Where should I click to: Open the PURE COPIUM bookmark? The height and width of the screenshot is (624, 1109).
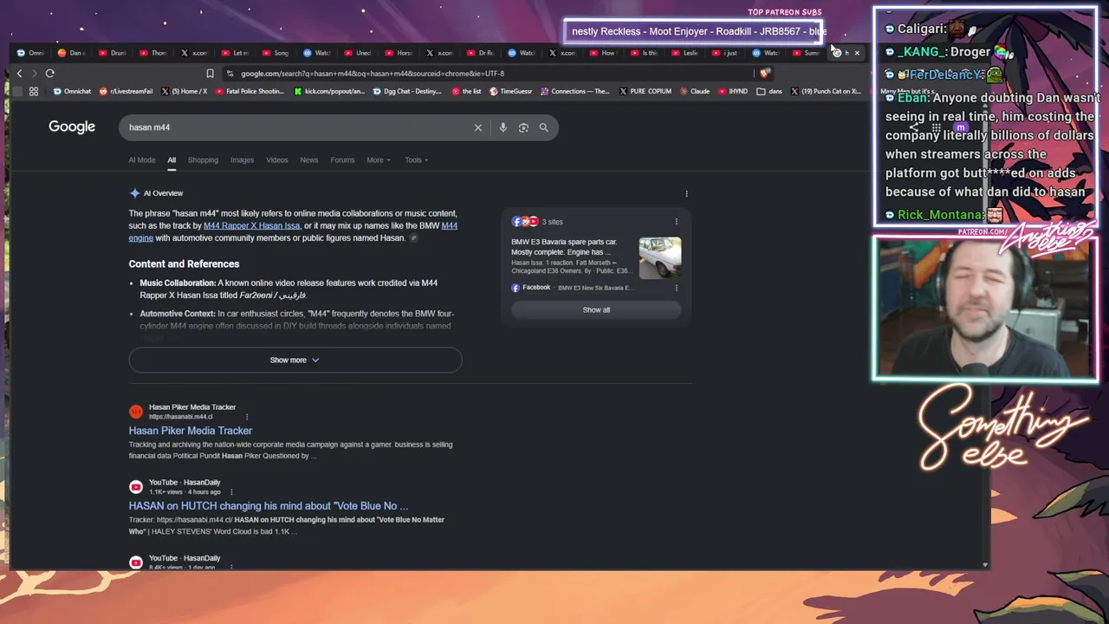tap(645, 91)
